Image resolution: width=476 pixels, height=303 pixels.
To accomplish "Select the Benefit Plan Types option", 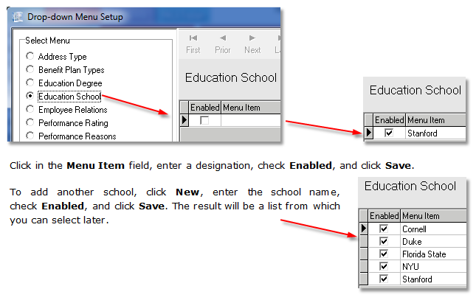I will pos(30,70).
